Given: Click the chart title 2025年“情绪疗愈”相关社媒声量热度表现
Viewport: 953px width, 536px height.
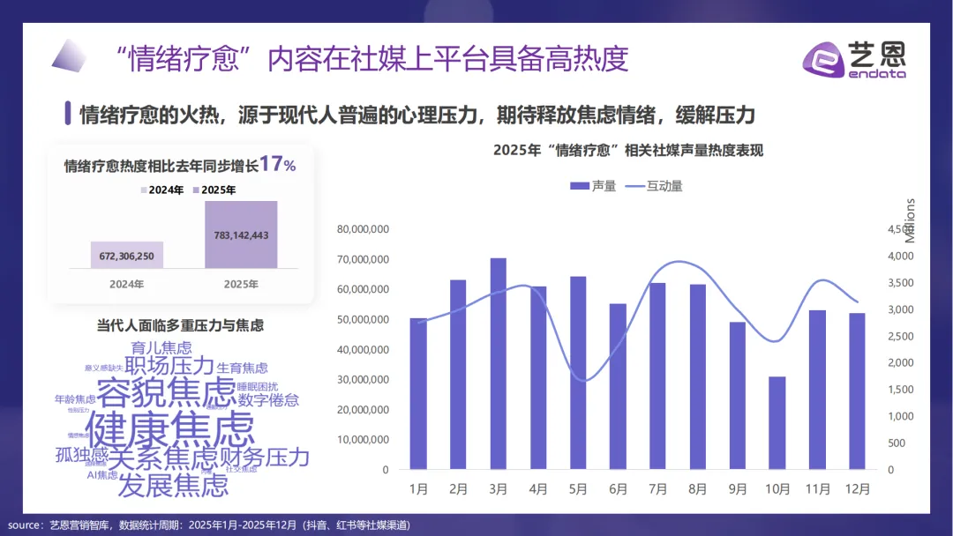Looking at the screenshot, I should pos(628,150).
